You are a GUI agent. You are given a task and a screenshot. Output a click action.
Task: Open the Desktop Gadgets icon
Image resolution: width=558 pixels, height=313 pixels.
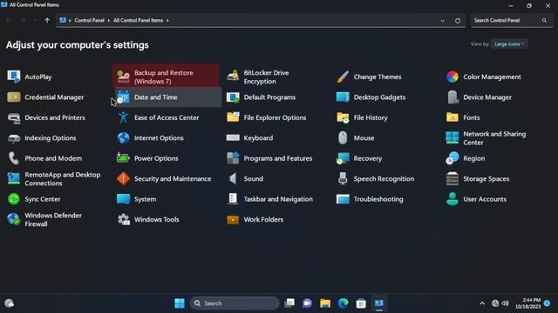pos(343,97)
